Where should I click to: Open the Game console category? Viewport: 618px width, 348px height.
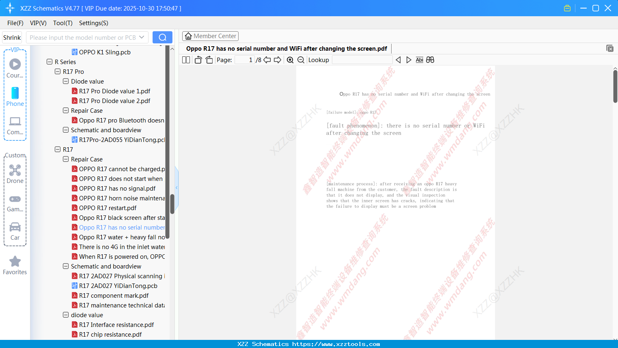[x=15, y=203]
